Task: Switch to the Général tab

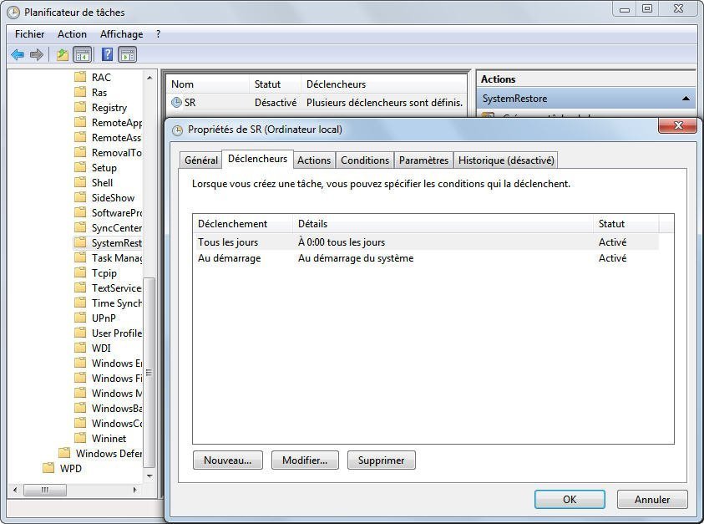Action: coord(200,160)
